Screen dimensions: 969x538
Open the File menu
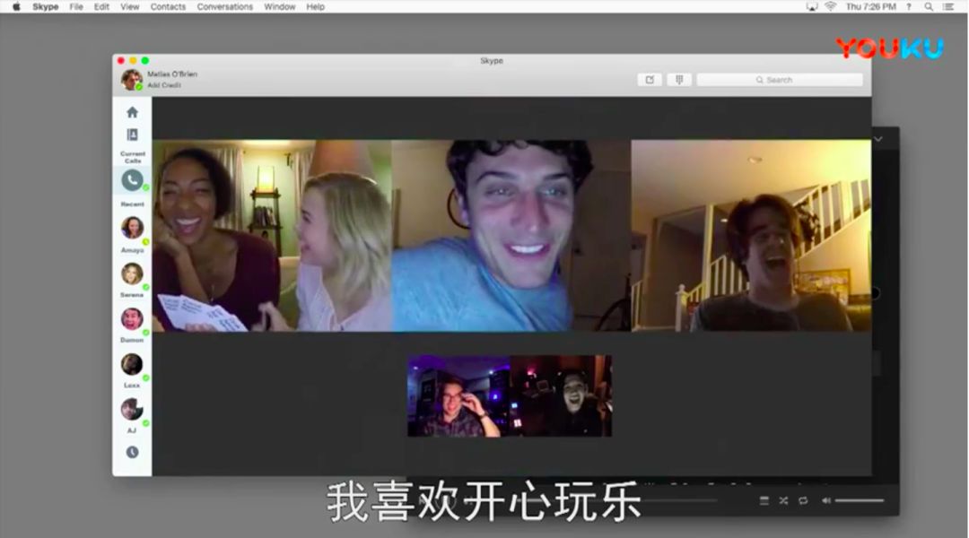click(76, 7)
